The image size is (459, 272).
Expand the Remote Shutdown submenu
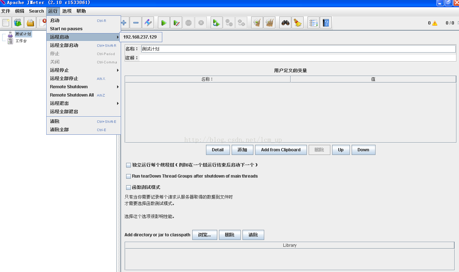[84, 87]
